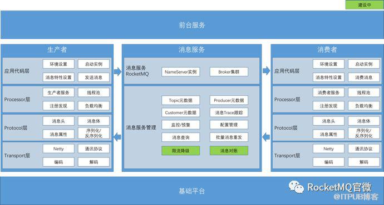Select 消息Trace跟踪 box
This screenshot has height=205, width=384.
click(x=229, y=112)
